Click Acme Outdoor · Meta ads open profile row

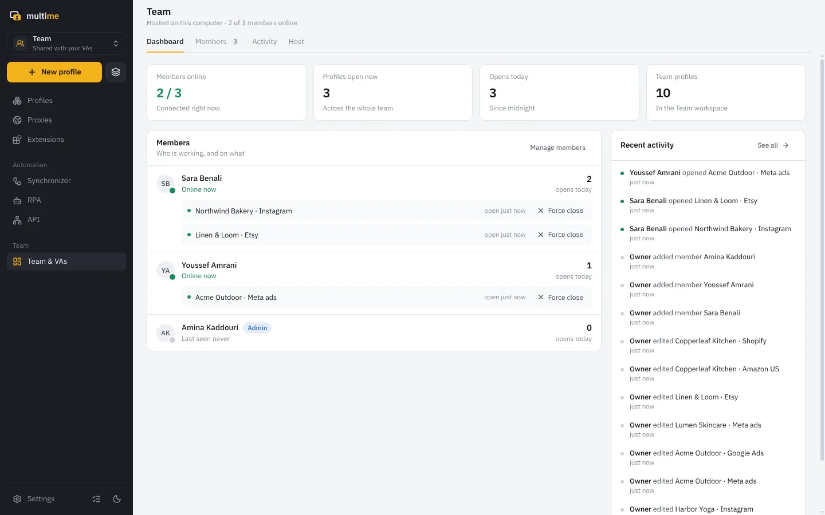pos(387,298)
